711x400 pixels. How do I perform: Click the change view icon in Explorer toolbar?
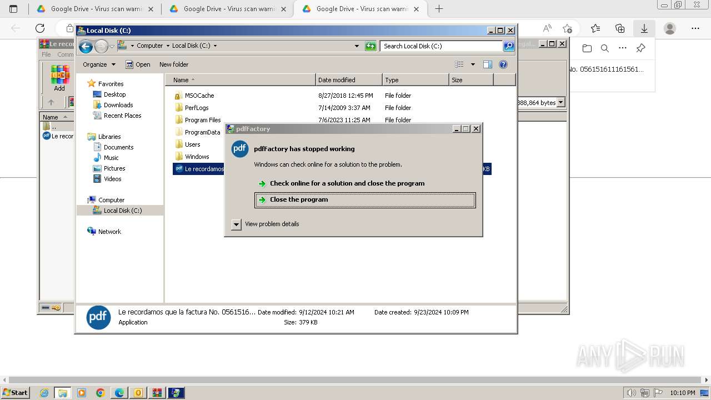point(459,64)
